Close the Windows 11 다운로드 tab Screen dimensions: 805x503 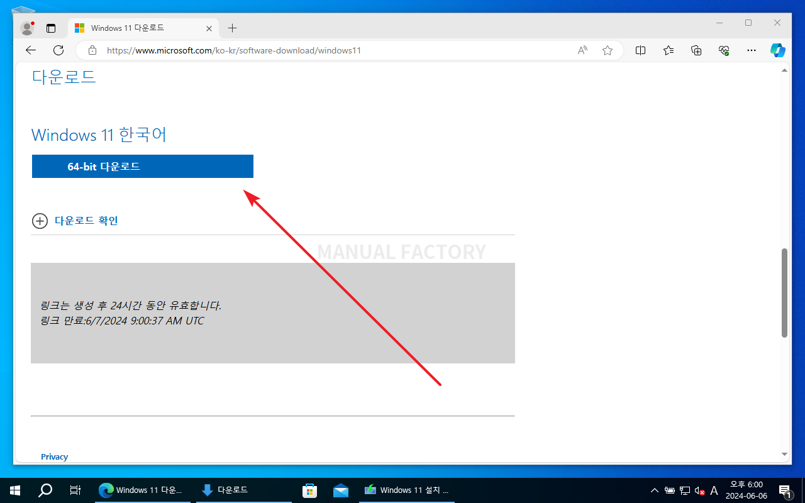pos(209,28)
